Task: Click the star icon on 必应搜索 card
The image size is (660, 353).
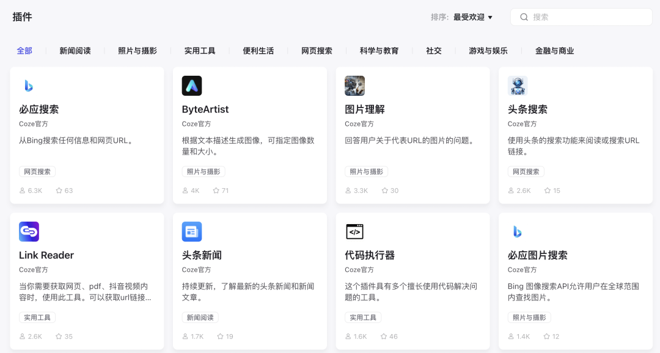Action: pos(59,191)
